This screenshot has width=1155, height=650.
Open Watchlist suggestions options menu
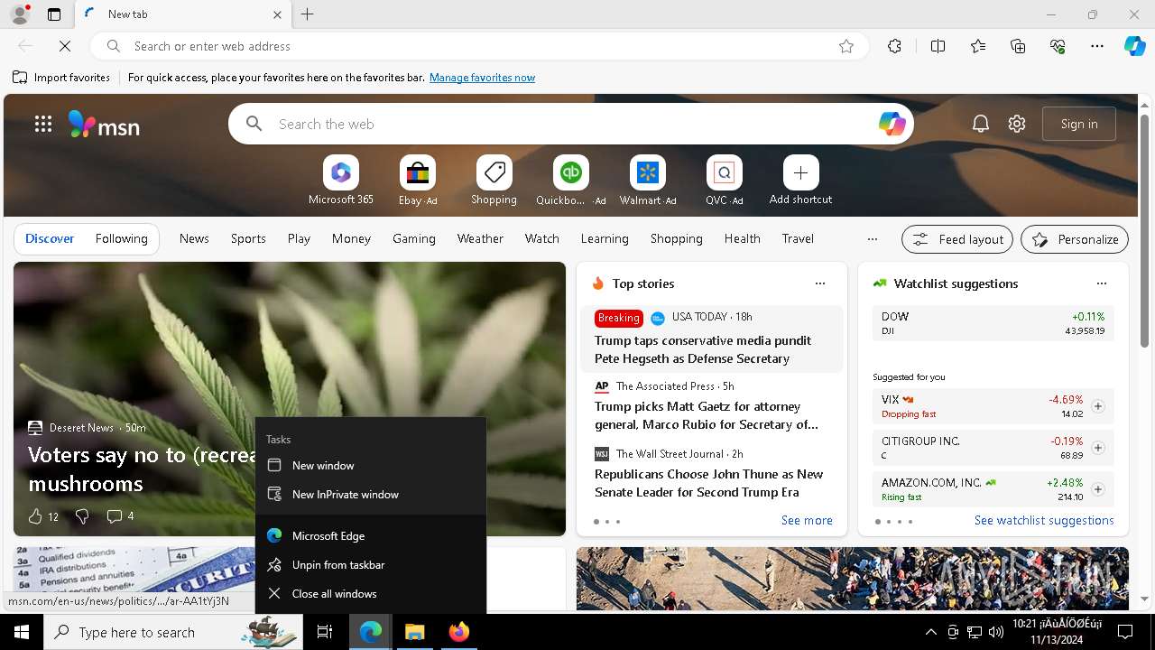[1102, 283]
